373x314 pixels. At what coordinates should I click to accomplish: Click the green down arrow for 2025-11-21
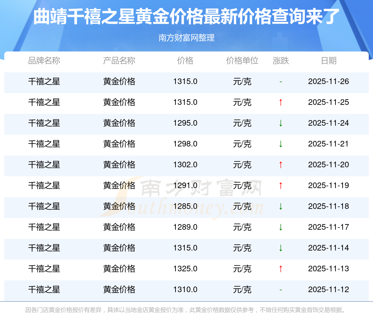(281, 144)
